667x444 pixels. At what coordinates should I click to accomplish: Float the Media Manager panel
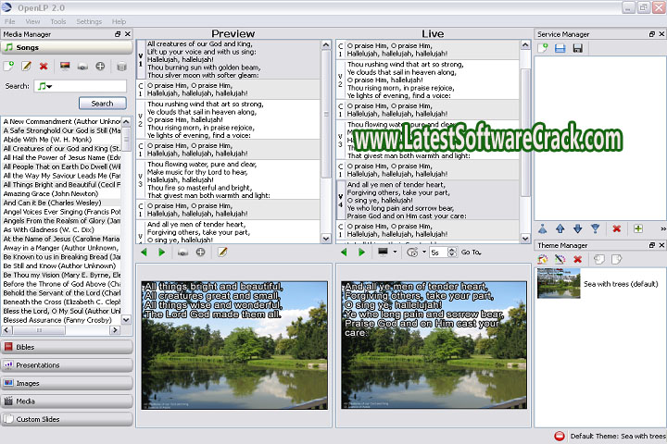(118, 34)
